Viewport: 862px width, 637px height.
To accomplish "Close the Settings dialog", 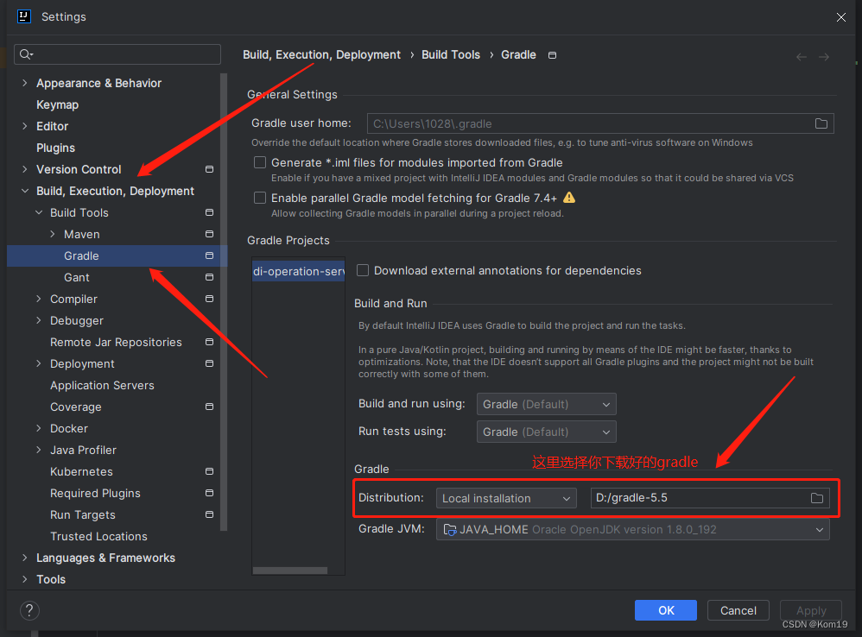I will pyautogui.click(x=840, y=17).
